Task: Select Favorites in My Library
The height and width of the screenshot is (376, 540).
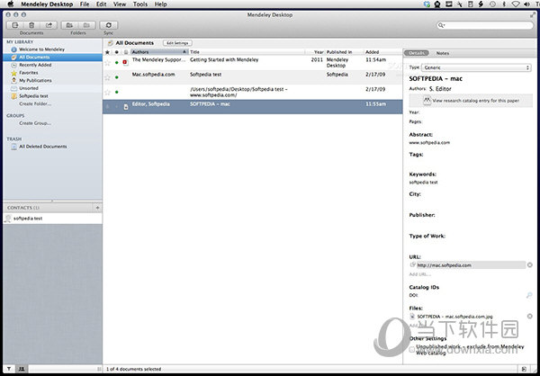Action: [x=29, y=73]
